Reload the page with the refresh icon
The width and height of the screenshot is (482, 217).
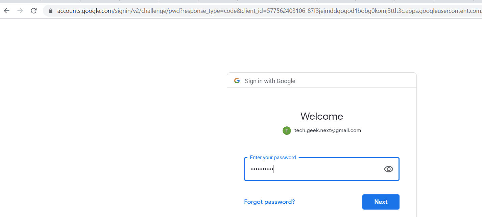pos(33,11)
